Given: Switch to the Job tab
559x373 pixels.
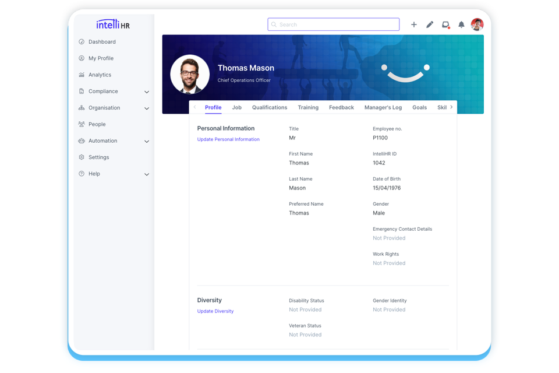Looking at the screenshot, I should pyautogui.click(x=237, y=107).
